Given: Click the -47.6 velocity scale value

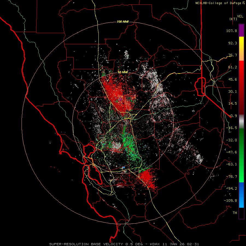Looking at the screenshot, I should (x=232, y=152).
